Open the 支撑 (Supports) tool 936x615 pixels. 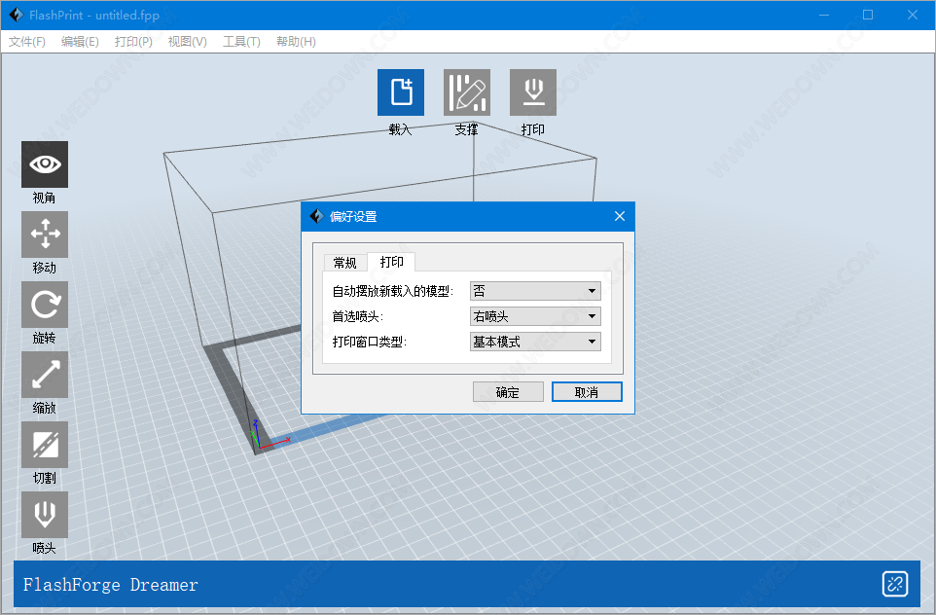coord(467,92)
